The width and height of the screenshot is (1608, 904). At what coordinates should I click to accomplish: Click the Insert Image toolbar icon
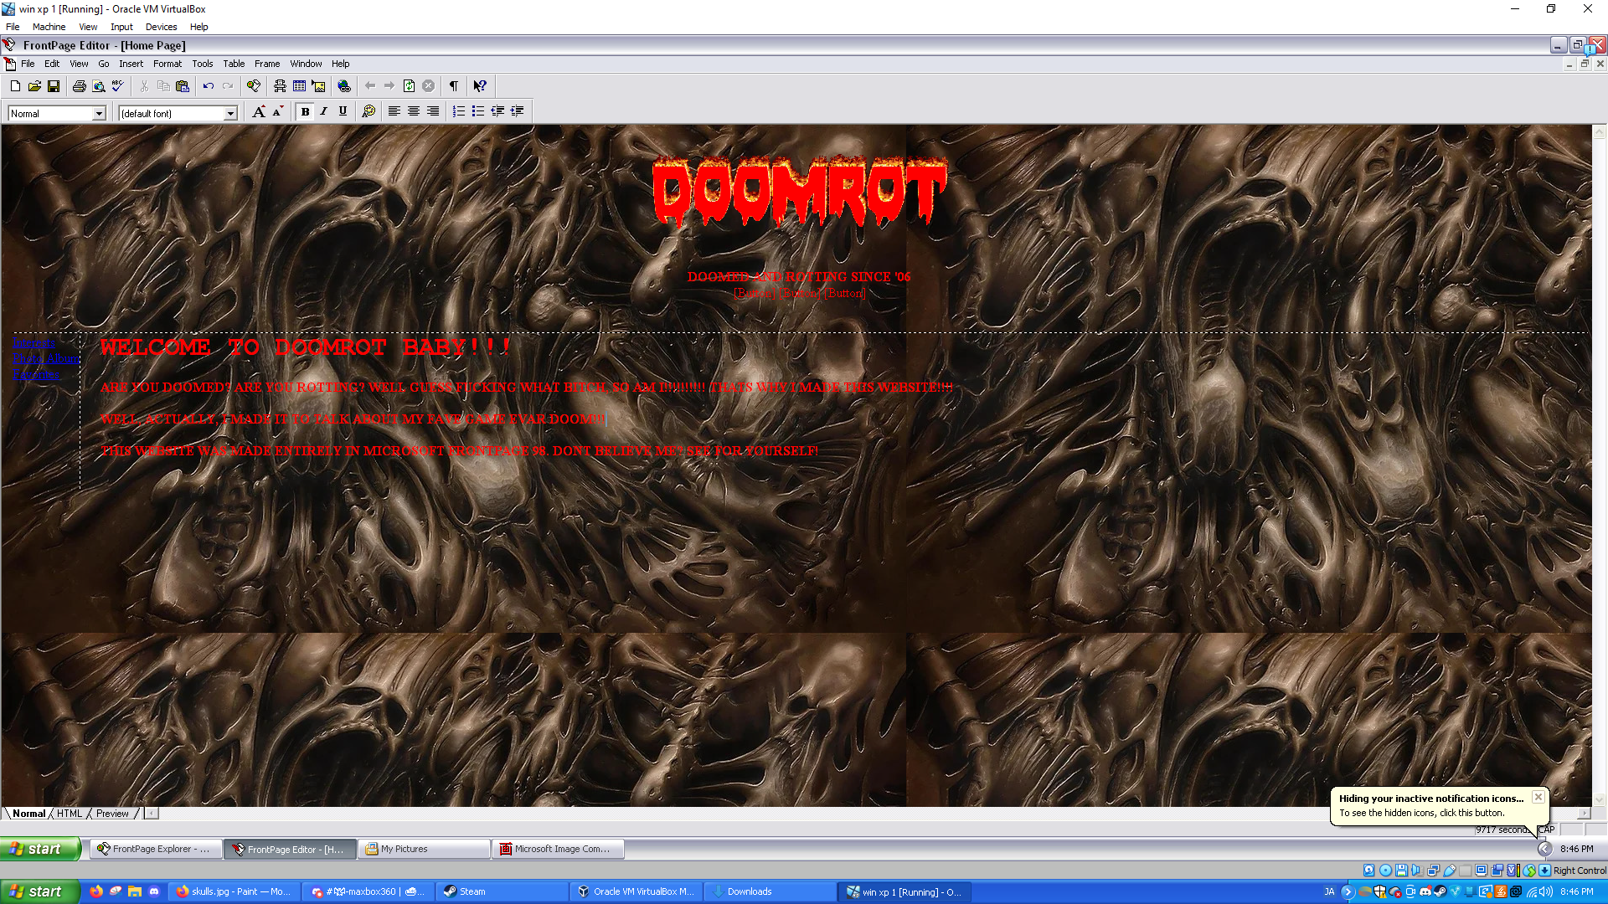point(318,86)
